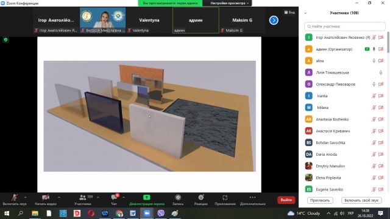
Task: Click muted mic icon for Ігор Анатолійович Яковенко
Action: click(374, 38)
